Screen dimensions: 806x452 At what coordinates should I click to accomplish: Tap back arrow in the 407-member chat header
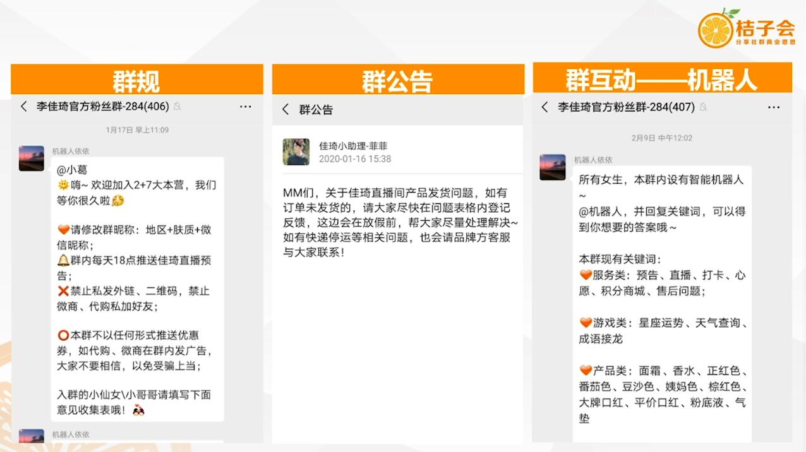[x=544, y=107]
